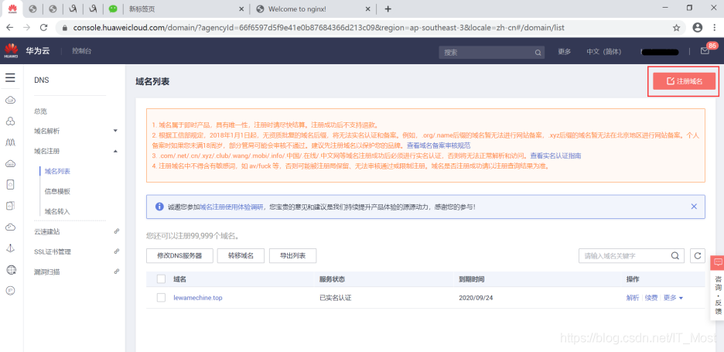724x352 pixels.
Task: Click the magnifier in domain keyword search
Action: pos(675,255)
